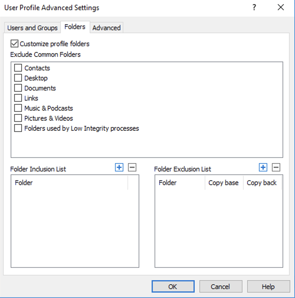Add a folder to the Folder Exclusion List

click(x=263, y=168)
